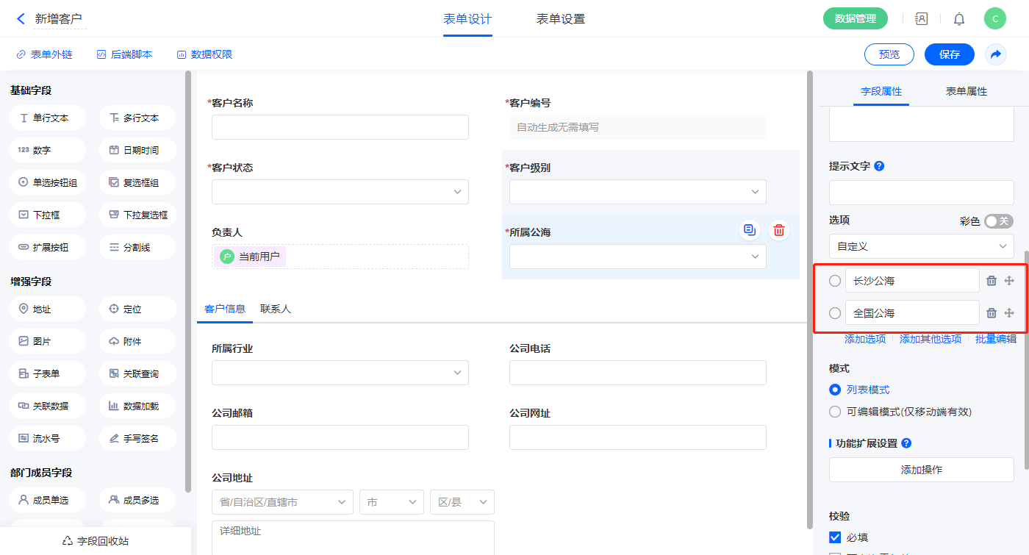Switch to the 联系人 tab

[276, 309]
